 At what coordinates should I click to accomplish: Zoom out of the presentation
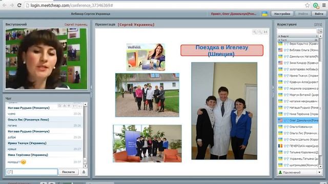(x=260, y=32)
